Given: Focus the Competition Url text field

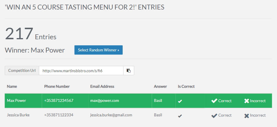Looking at the screenshot, I should [81, 70].
